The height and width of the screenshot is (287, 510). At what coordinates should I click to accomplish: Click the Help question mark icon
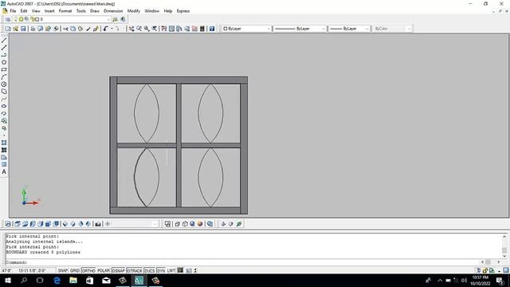click(212, 29)
